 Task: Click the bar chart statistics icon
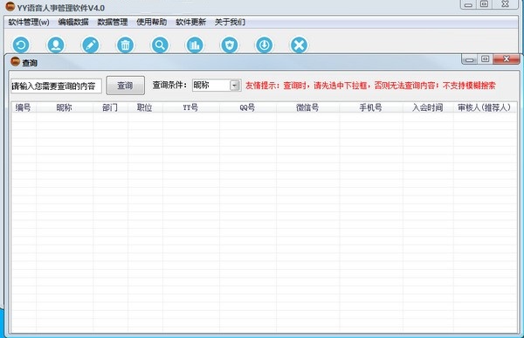[x=195, y=45]
